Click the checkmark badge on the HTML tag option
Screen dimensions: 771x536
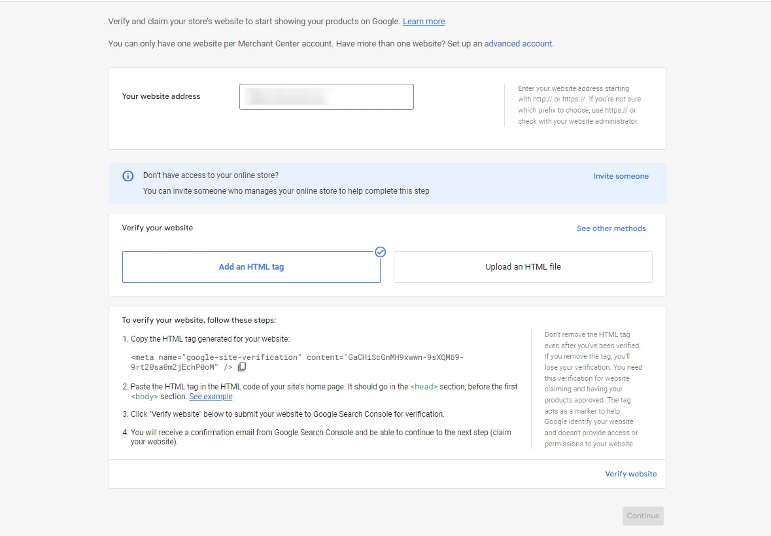point(380,252)
